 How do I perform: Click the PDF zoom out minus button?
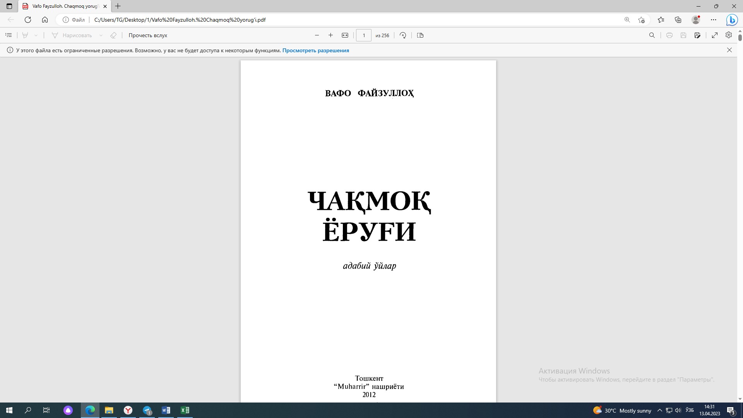click(x=317, y=35)
